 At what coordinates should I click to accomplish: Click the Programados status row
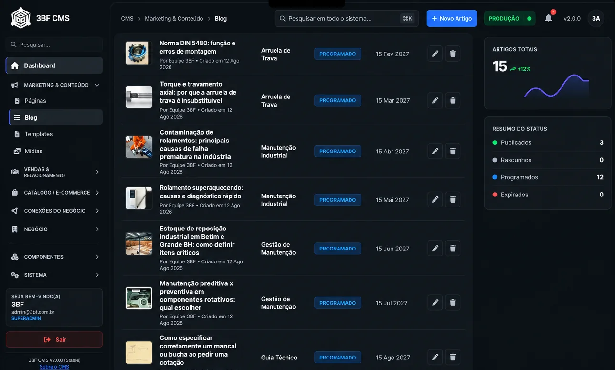pyautogui.click(x=548, y=177)
